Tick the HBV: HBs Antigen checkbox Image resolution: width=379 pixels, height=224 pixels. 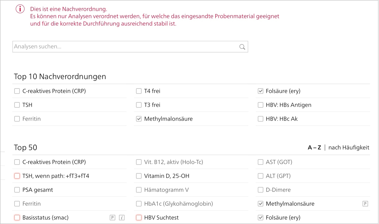point(261,105)
